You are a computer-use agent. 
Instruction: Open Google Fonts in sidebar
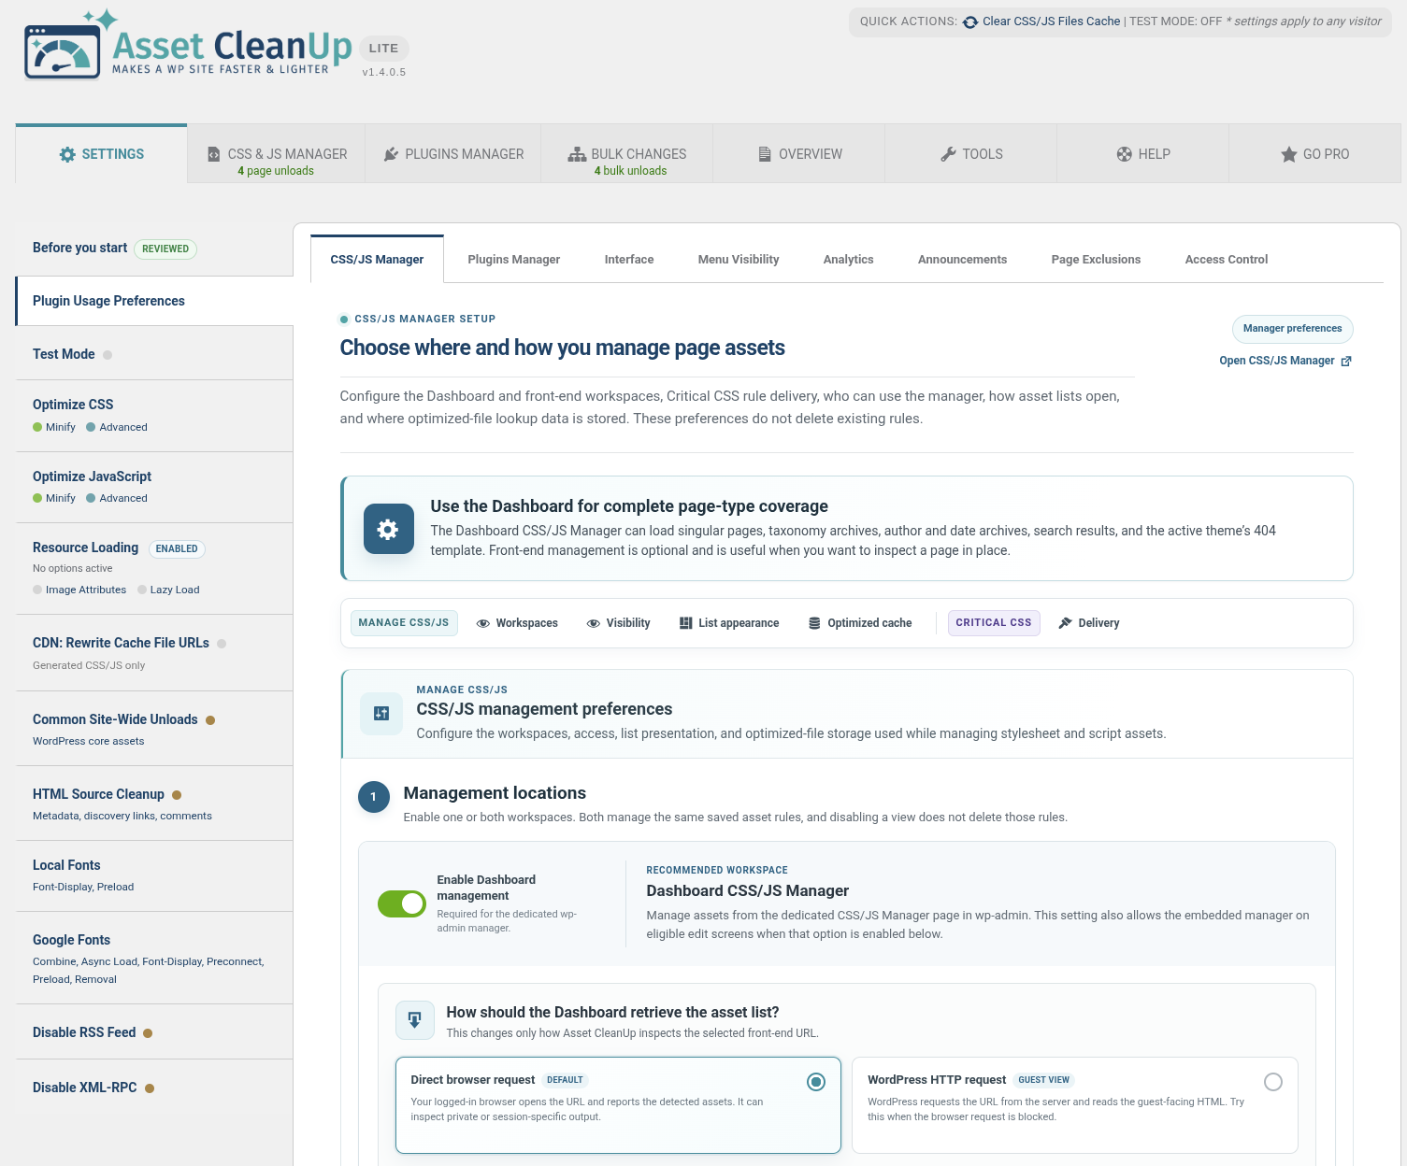click(x=154, y=958)
